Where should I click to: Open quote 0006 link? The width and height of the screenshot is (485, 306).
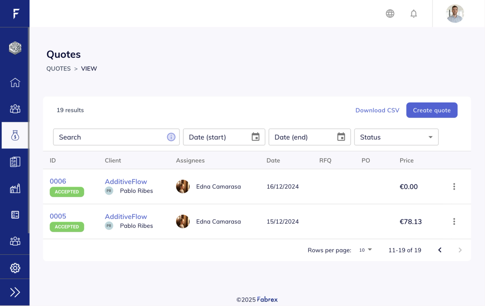[58, 181]
